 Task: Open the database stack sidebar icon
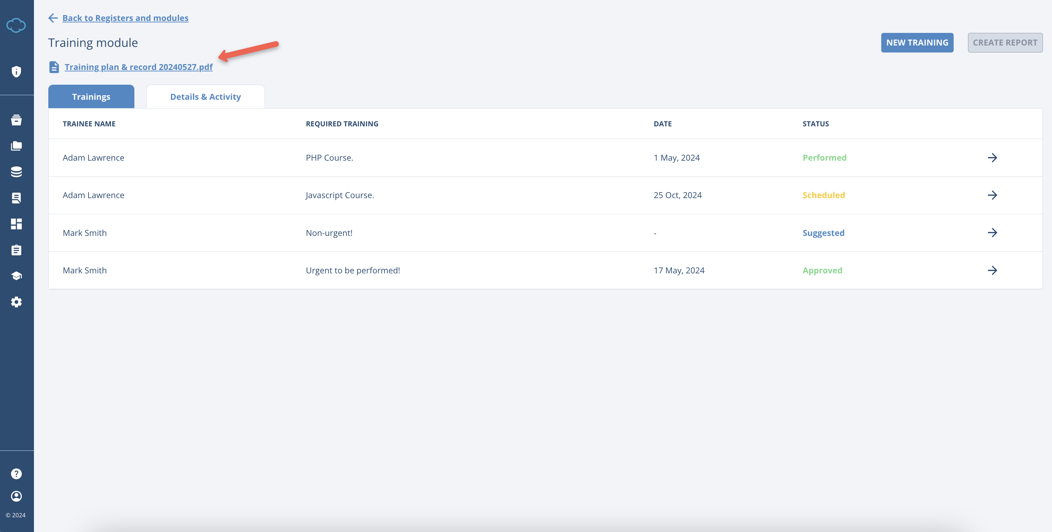[x=16, y=172]
